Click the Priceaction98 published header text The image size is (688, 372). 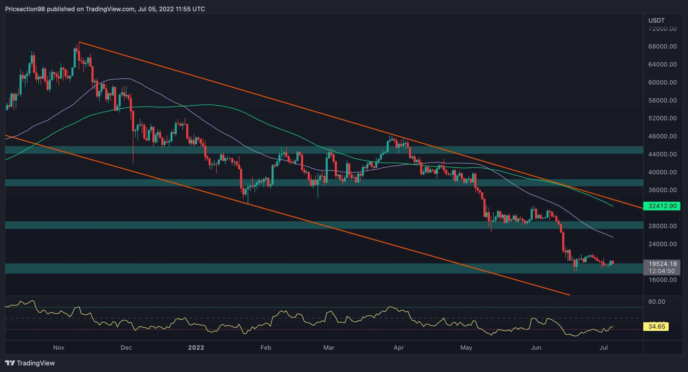click(x=105, y=9)
